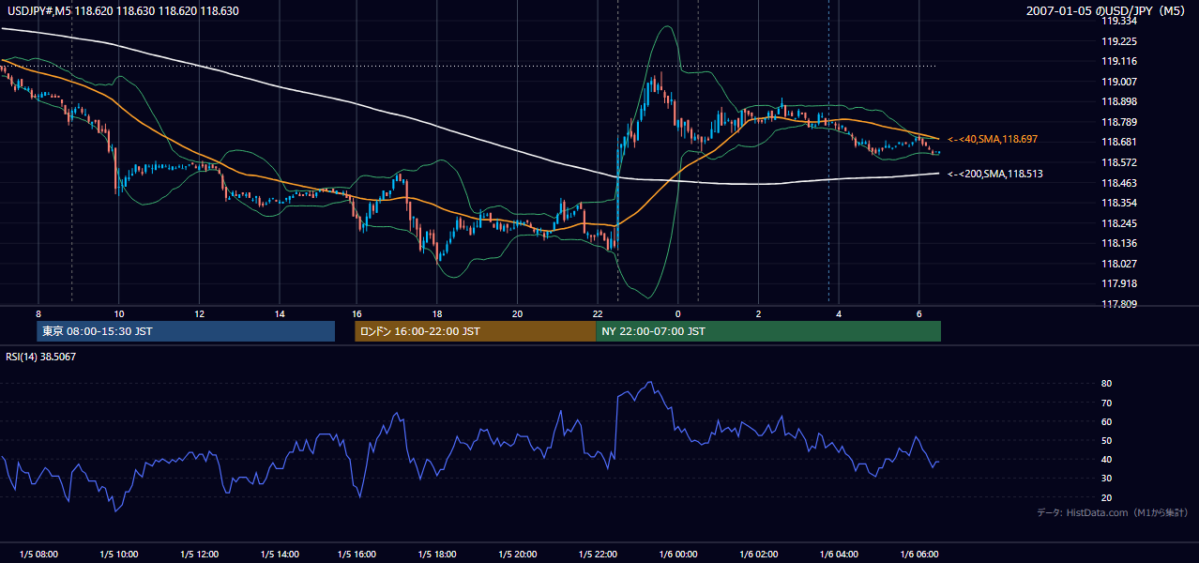Viewport: 1199px width, 563px height.
Task: Click the 200 SMA label 118.513
Action: click(995, 174)
